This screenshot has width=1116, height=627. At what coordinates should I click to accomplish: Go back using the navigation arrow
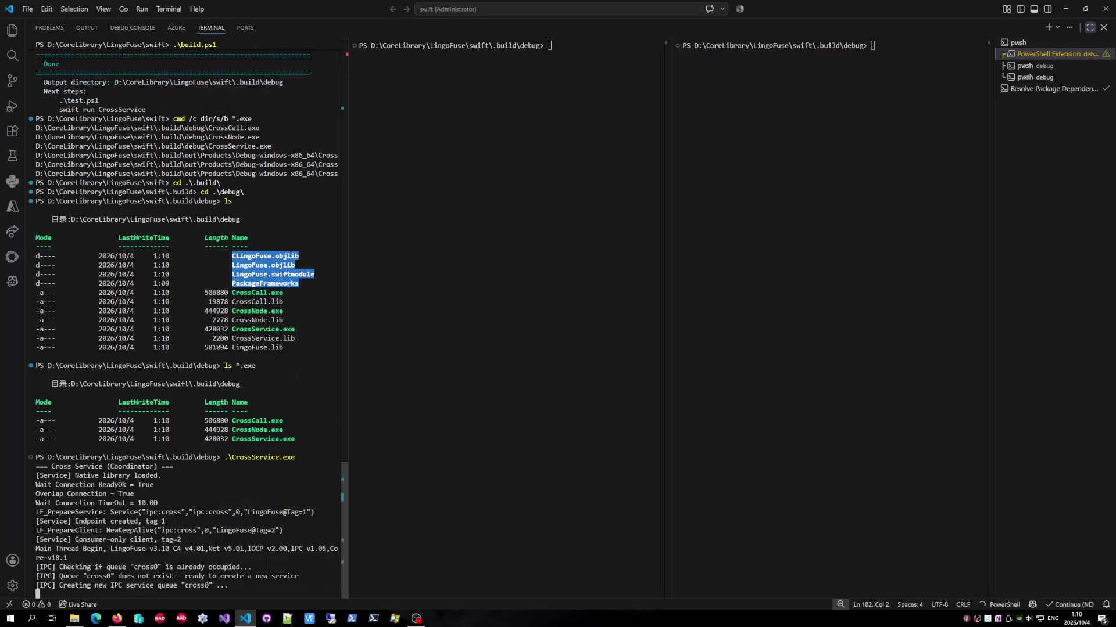[393, 9]
